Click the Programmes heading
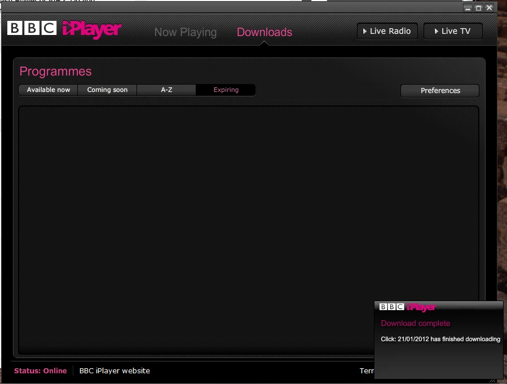The width and height of the screenshot is (507, 384). (x=55, y=72)
